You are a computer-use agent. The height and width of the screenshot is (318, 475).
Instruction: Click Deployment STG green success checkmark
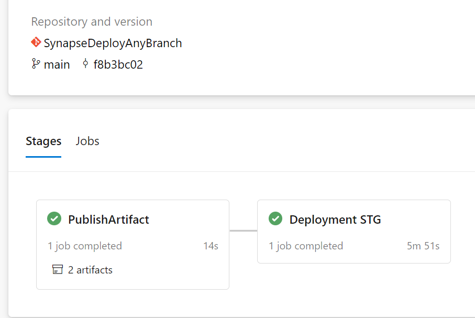pyautogui.click(x=275, y=218)
